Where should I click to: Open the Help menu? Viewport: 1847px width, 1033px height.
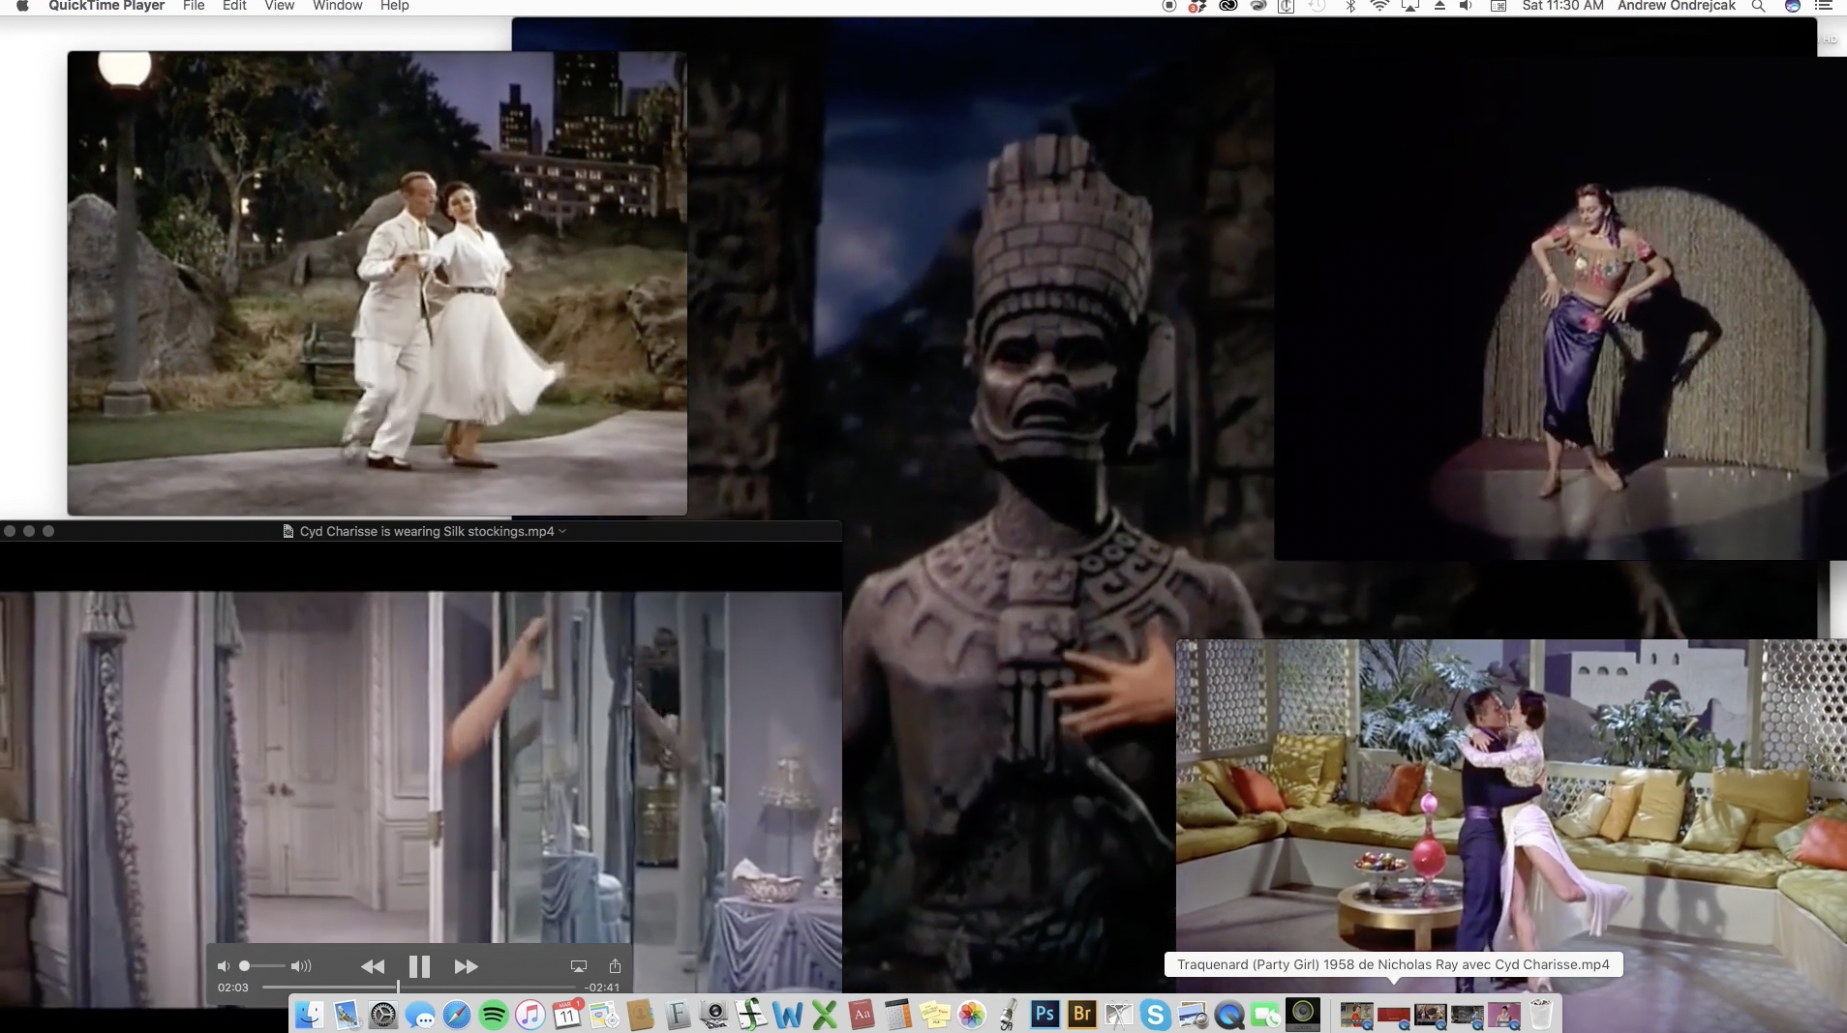click(x=394, y=6)
